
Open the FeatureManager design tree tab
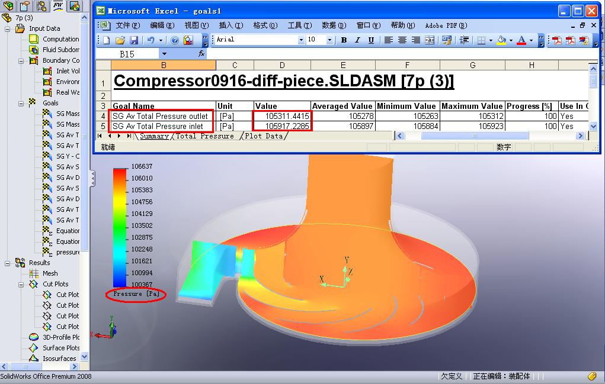[x=8, y=5]
